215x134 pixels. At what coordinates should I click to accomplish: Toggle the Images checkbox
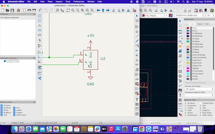click(x=14, y=113)
